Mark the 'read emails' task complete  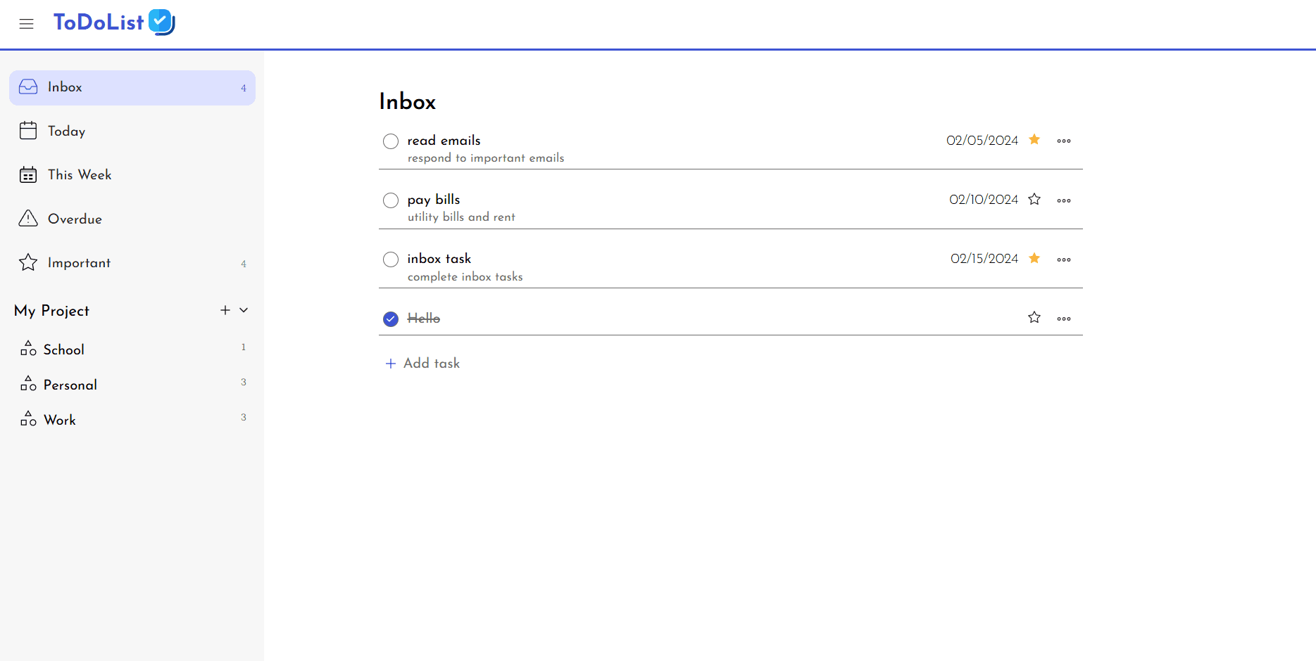(391, 141)
